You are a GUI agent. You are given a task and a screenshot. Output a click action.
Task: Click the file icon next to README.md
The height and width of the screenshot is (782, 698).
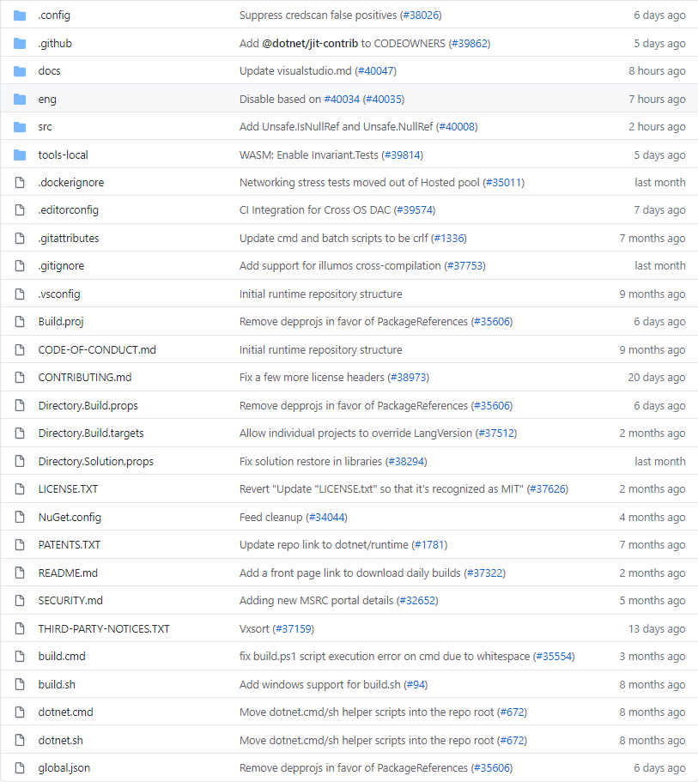pyautogui.click(x=19, y=573)
